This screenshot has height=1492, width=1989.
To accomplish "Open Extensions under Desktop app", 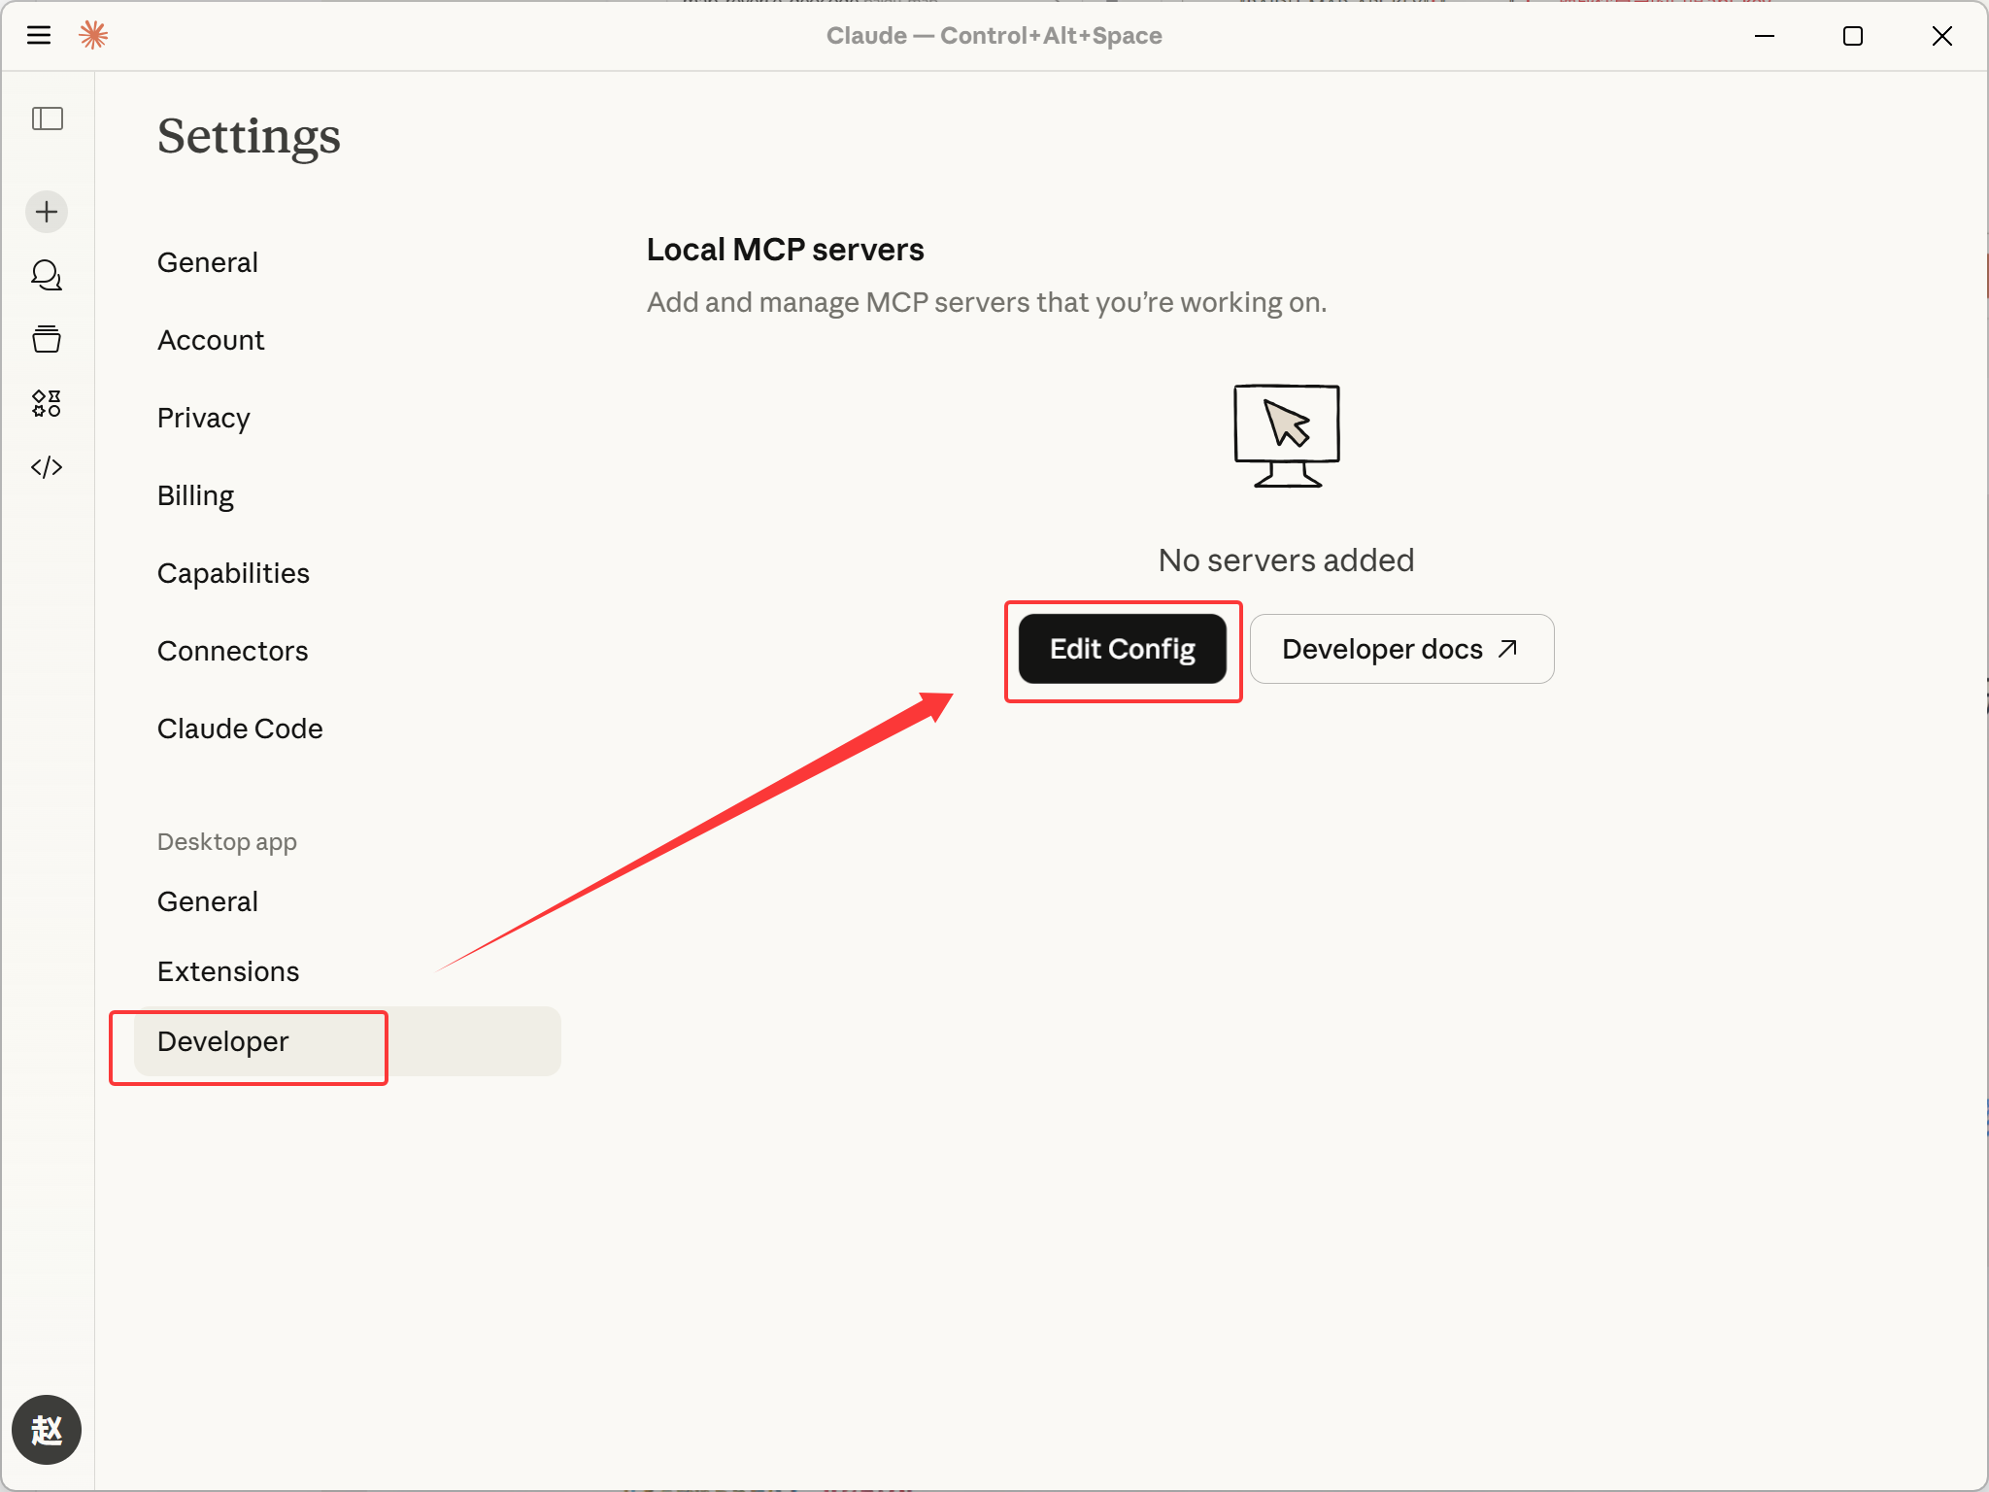I will point(228,971).
